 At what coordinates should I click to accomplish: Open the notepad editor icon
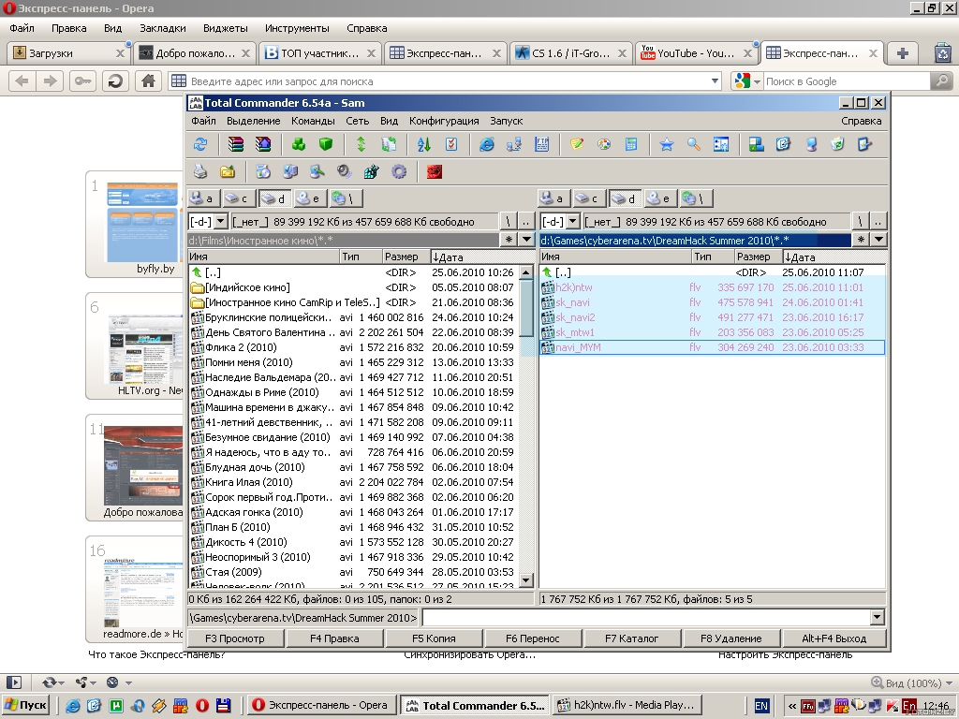pyautogui.click(x=577, y=144)
